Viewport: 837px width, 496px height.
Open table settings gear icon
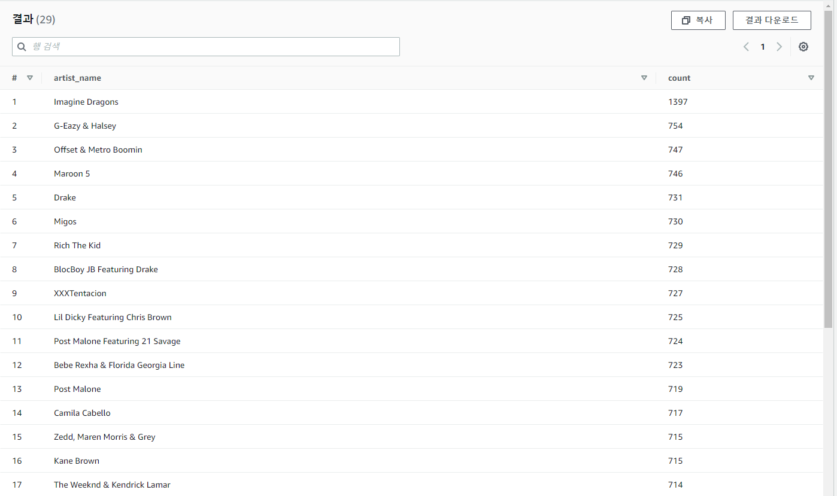pyautogui.click(x=803, y=47)
